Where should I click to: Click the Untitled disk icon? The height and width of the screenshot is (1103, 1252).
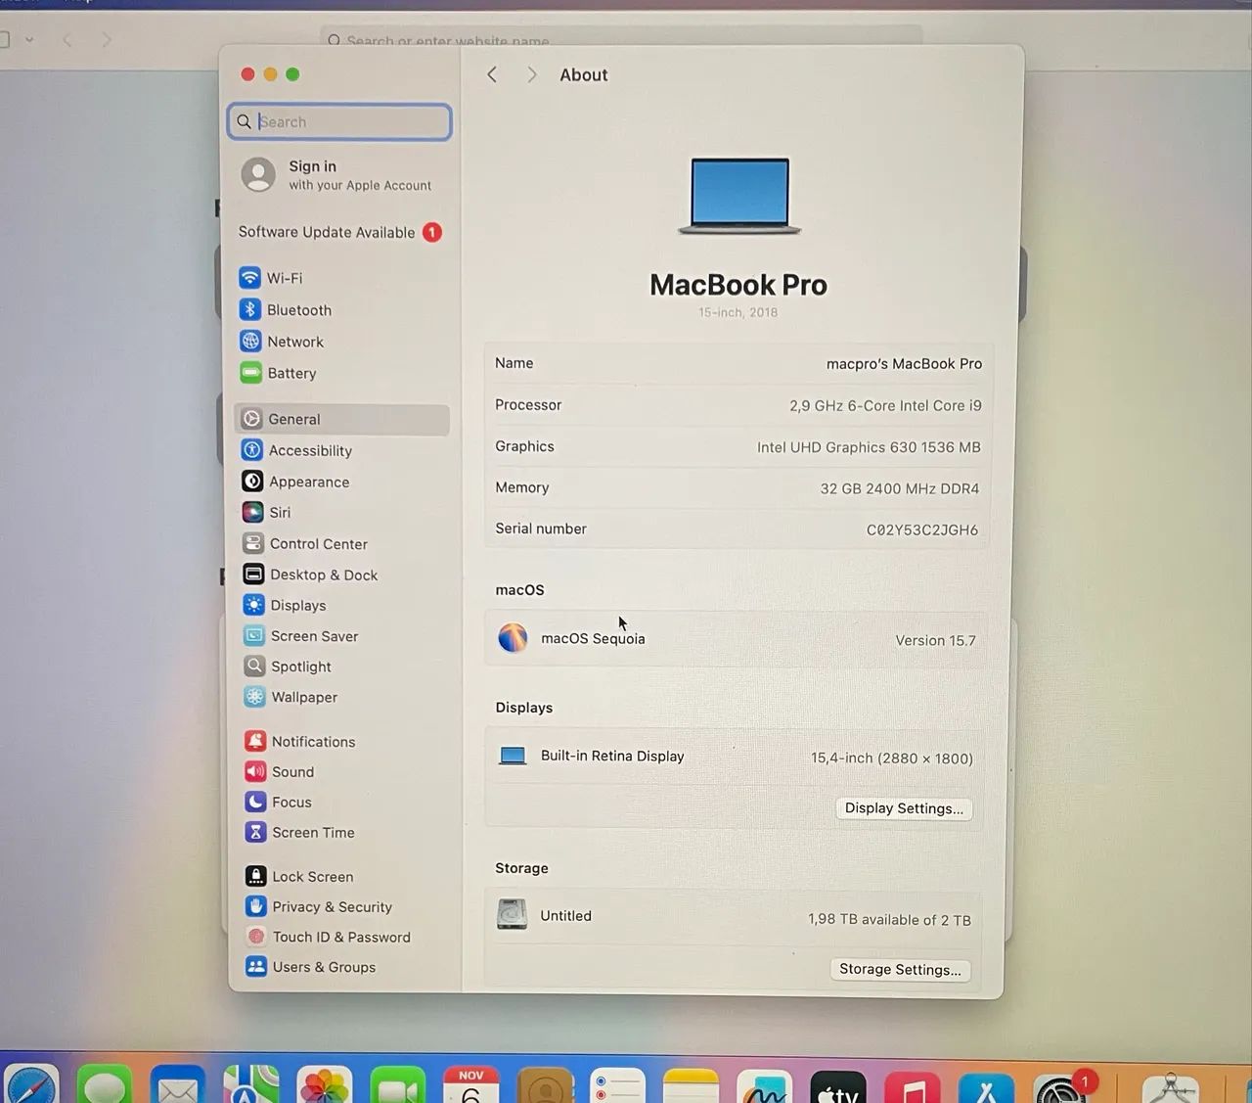(x=512, y=914)
